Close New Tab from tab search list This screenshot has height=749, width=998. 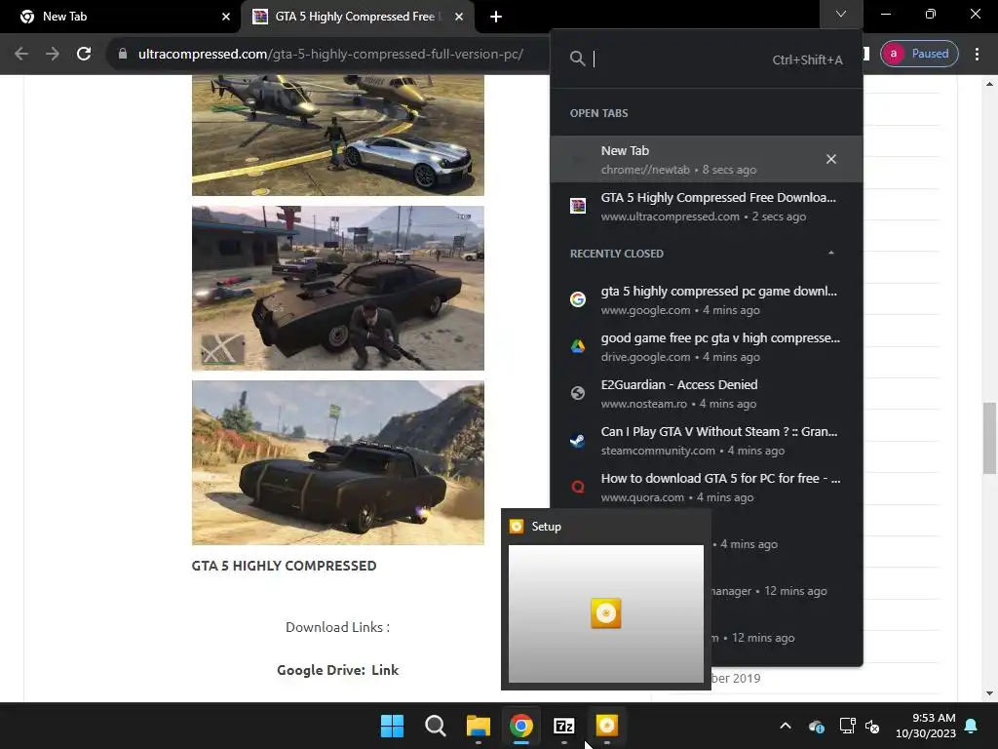[x=831, y=159]
